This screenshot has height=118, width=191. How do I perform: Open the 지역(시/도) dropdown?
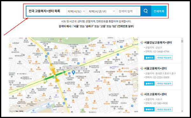coord(76,11)
